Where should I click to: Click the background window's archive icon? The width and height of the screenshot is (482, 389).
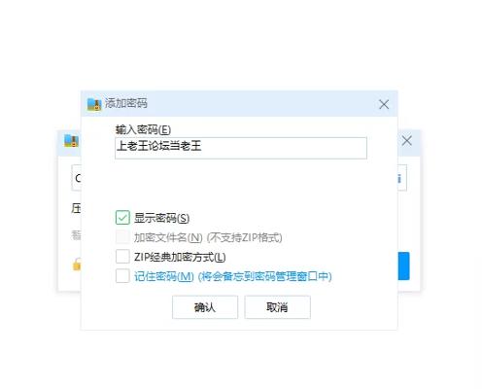click(x=71, y=140)
